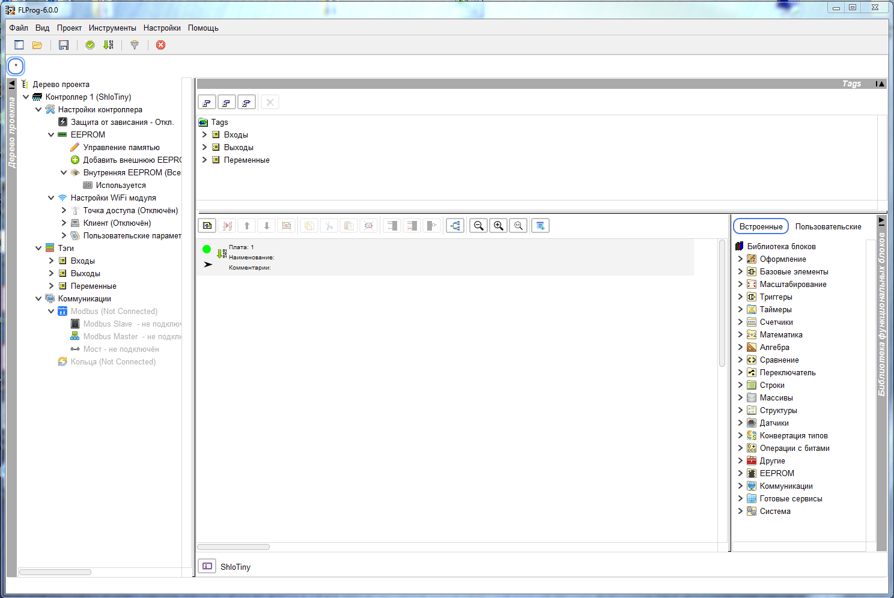Expand Переменные in the Tags panel

click(x=204, y=160)
